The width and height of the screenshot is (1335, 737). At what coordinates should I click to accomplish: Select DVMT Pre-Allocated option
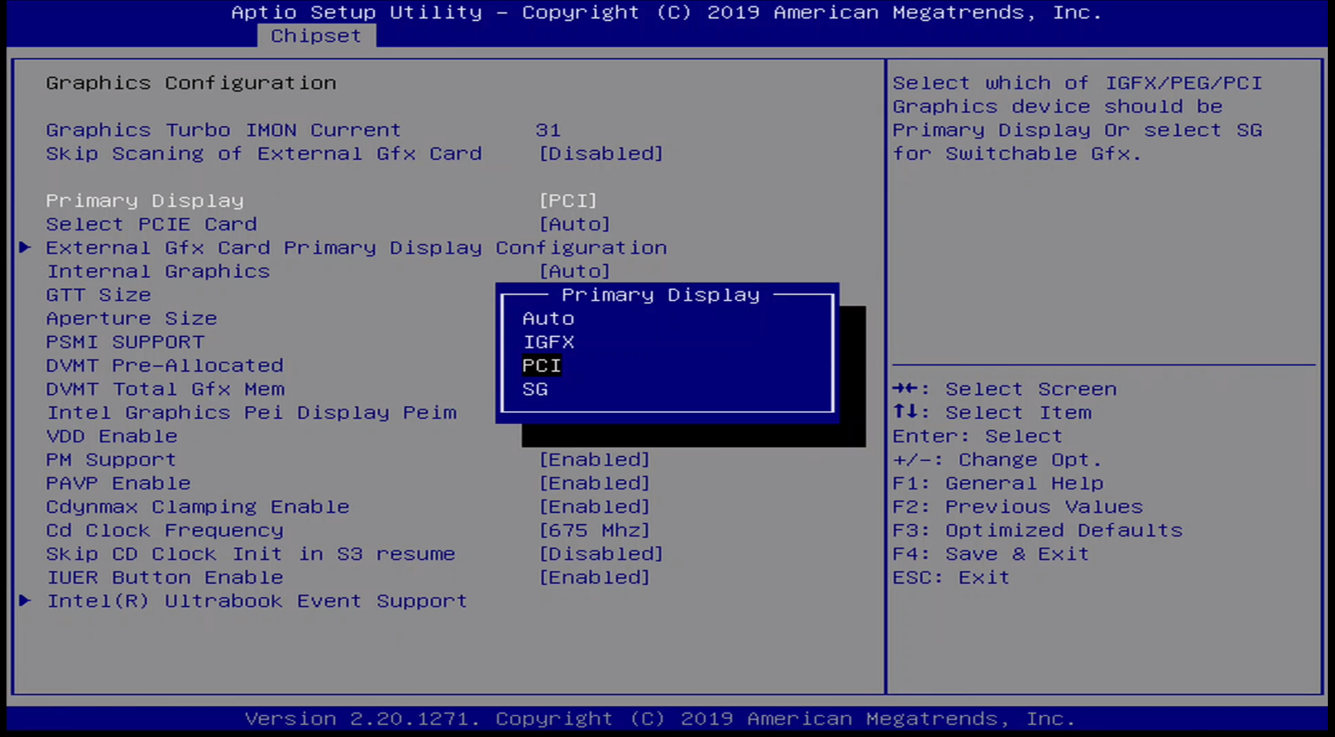(x=165, y=365)
